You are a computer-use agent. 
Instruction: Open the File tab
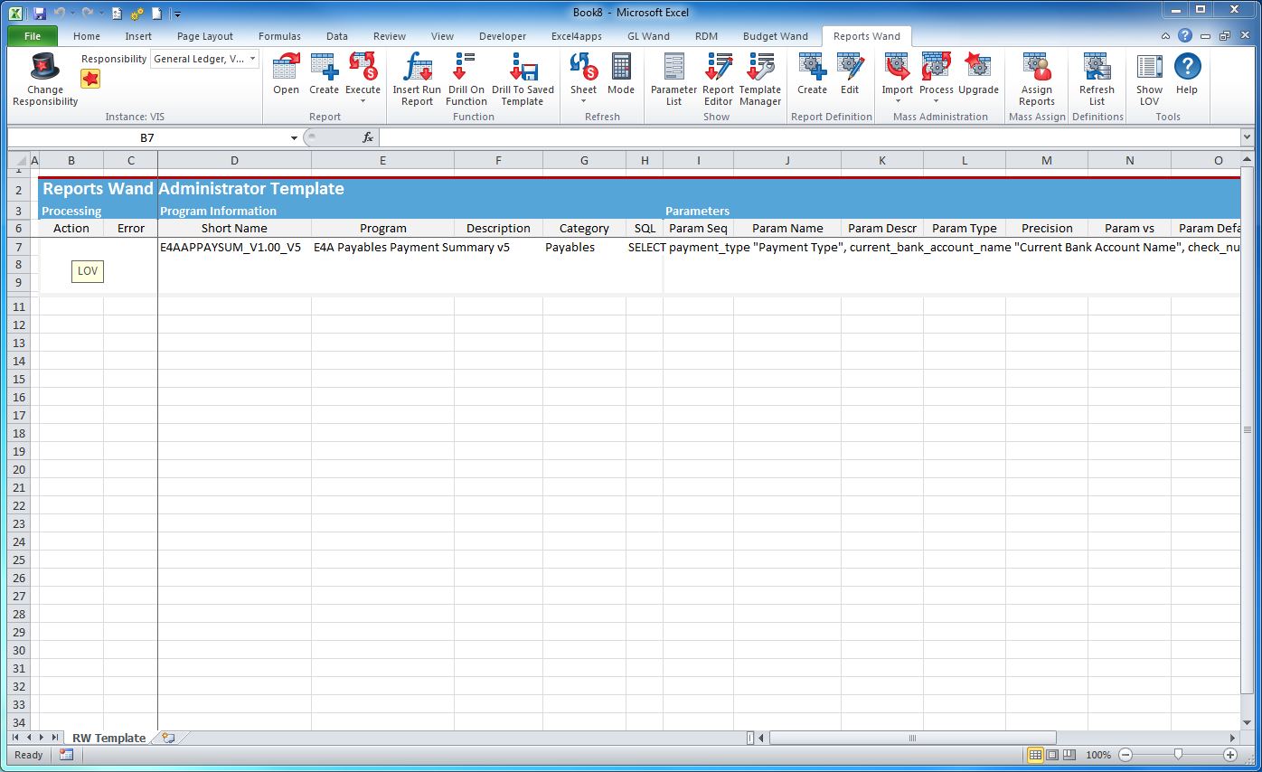[33, 36]
